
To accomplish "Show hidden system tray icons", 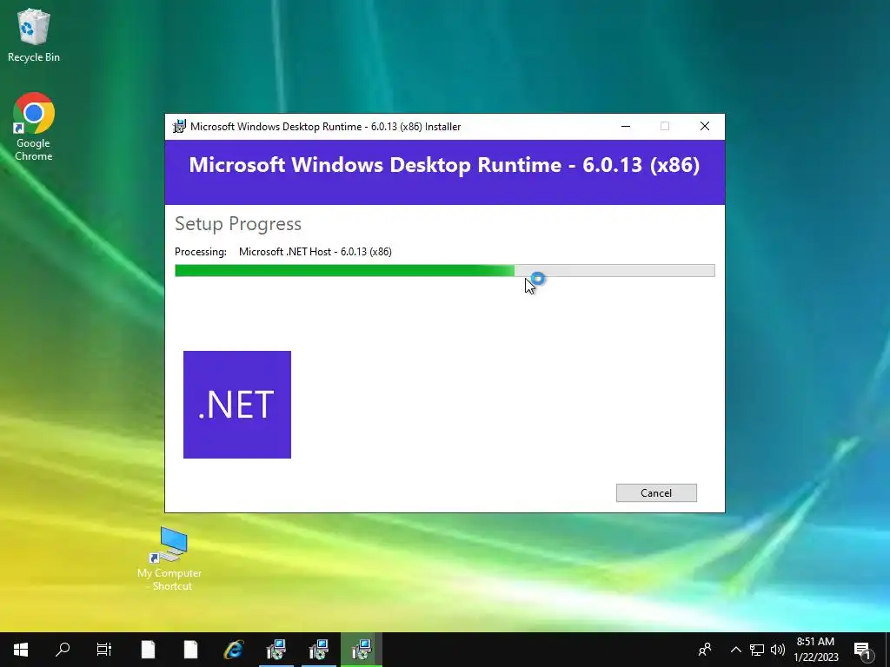I will tap(735, 650).
